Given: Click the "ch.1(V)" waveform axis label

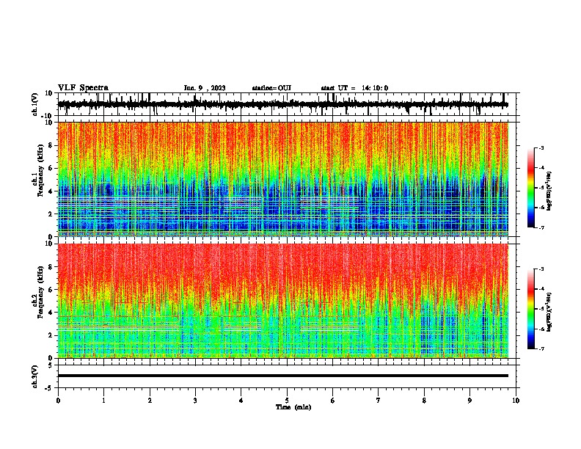Looking at the screenshot, I should click(35, 104).
